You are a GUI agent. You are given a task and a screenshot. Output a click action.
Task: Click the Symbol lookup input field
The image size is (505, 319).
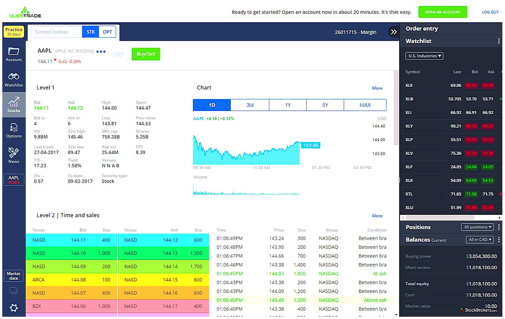pyautogui.click(x=57, y=32)
